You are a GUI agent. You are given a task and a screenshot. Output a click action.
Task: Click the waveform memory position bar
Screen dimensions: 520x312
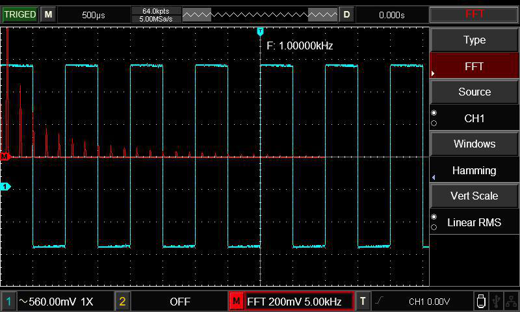[x=260, y=14]
